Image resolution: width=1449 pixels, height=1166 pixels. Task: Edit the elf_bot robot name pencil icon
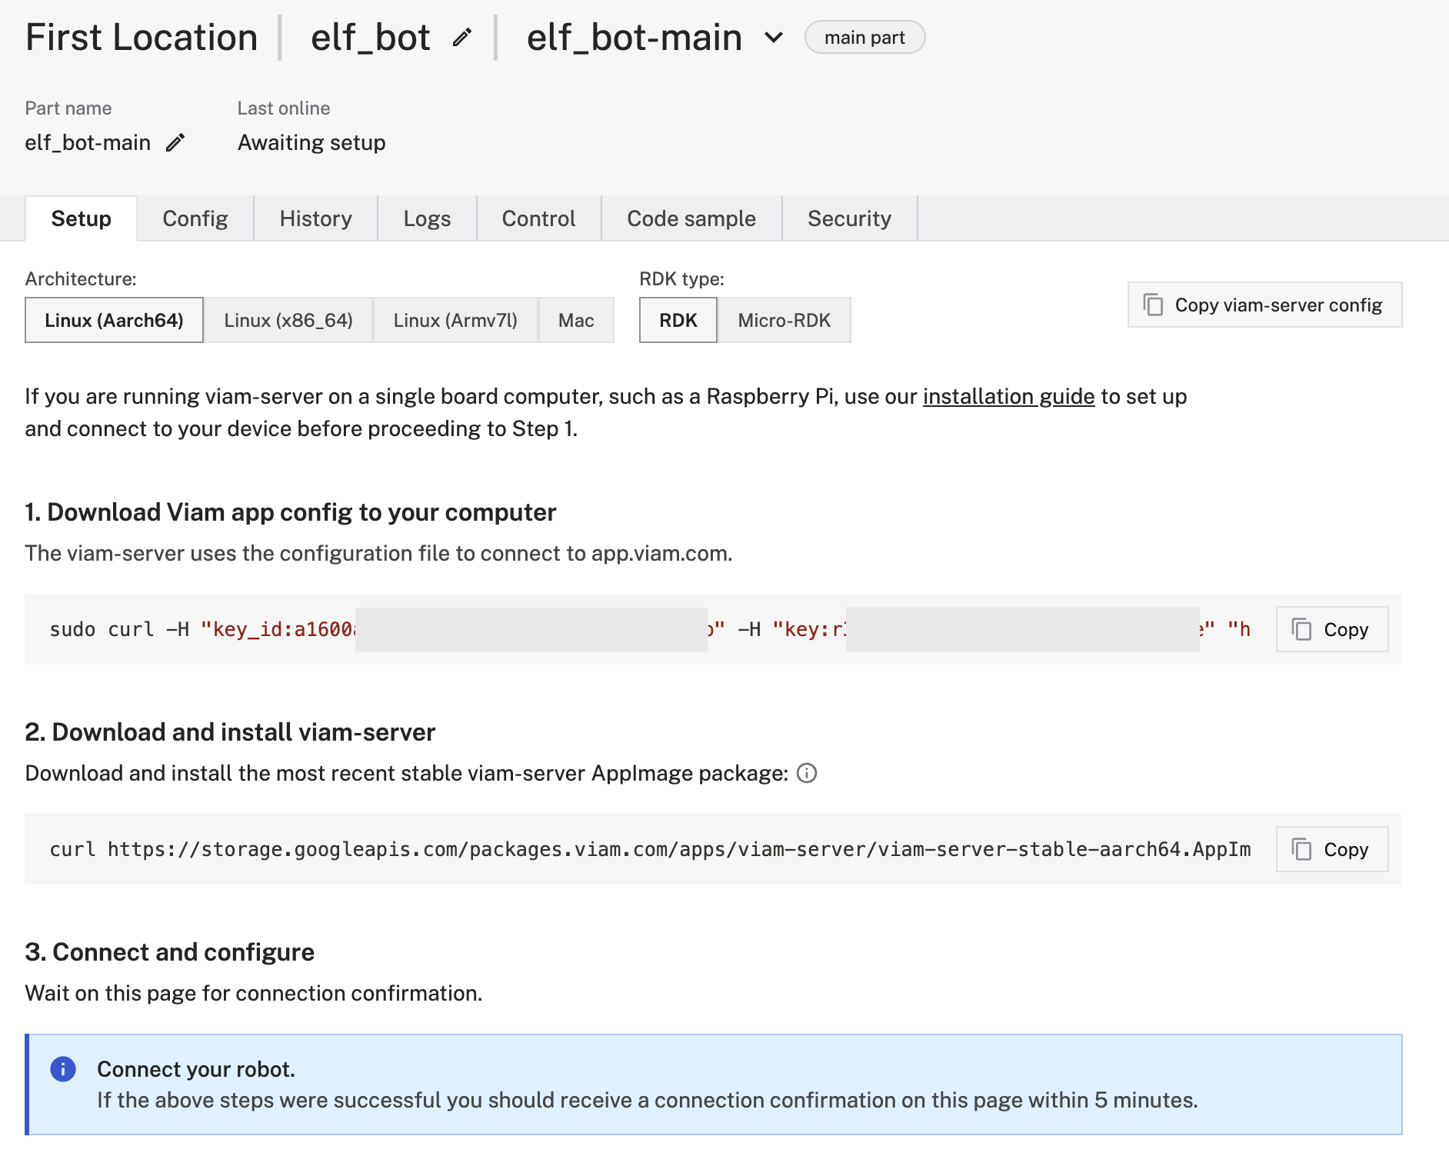pyautogui.click(x=461, y=38)
